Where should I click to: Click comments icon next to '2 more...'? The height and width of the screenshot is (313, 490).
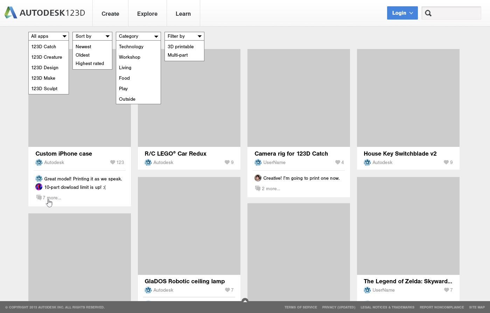click(258, 188)
